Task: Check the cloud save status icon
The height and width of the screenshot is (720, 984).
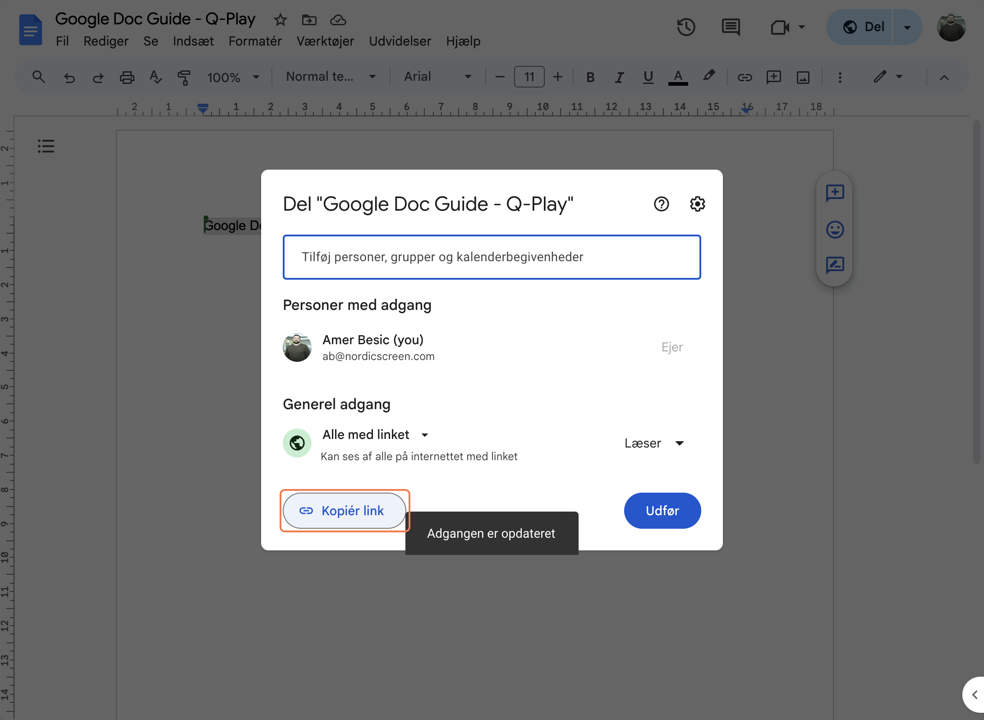Action: point(338,20)
